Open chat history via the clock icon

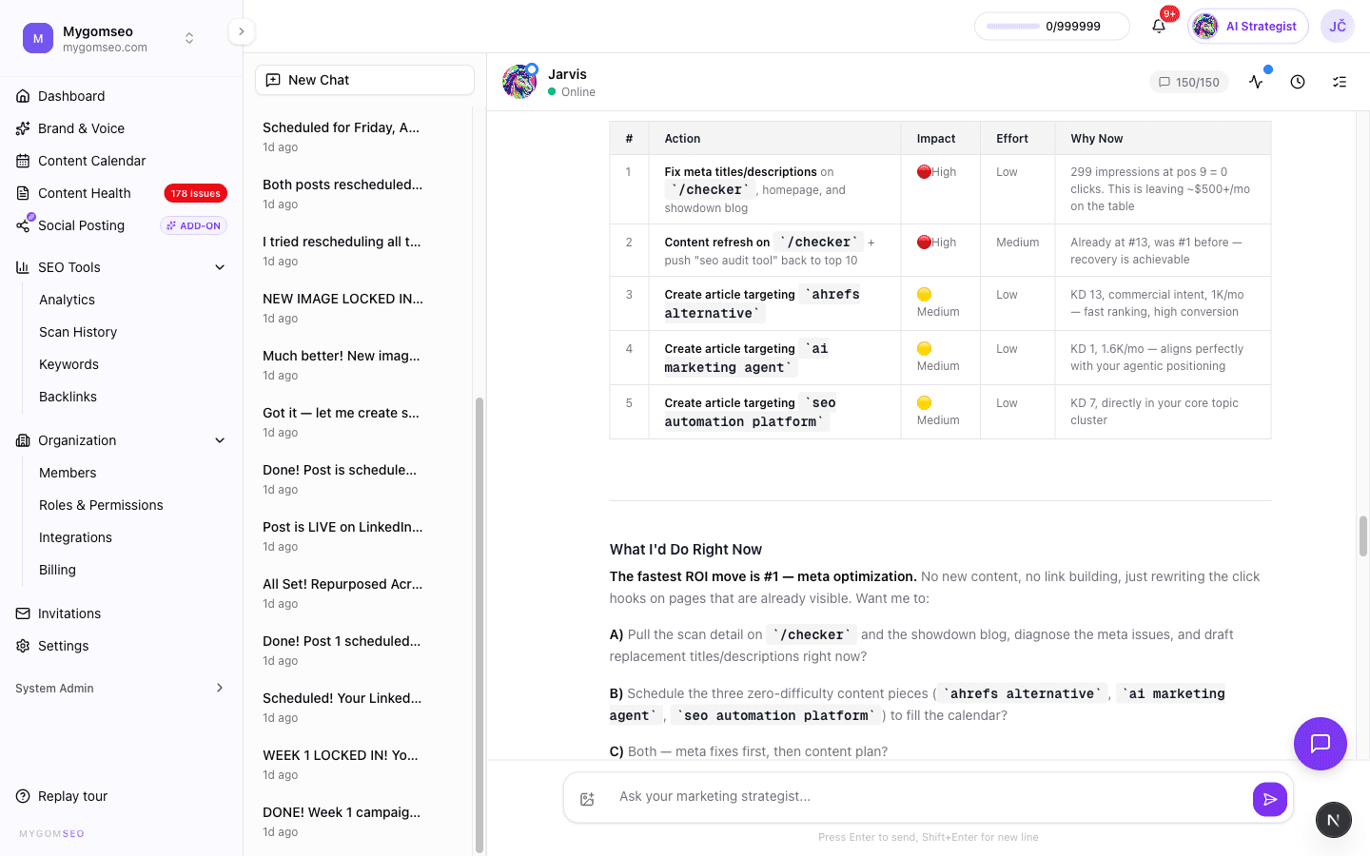click(x=1298, y=82)
